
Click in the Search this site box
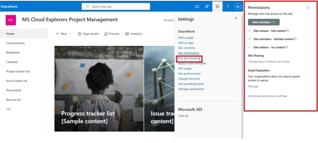point(116,7)
